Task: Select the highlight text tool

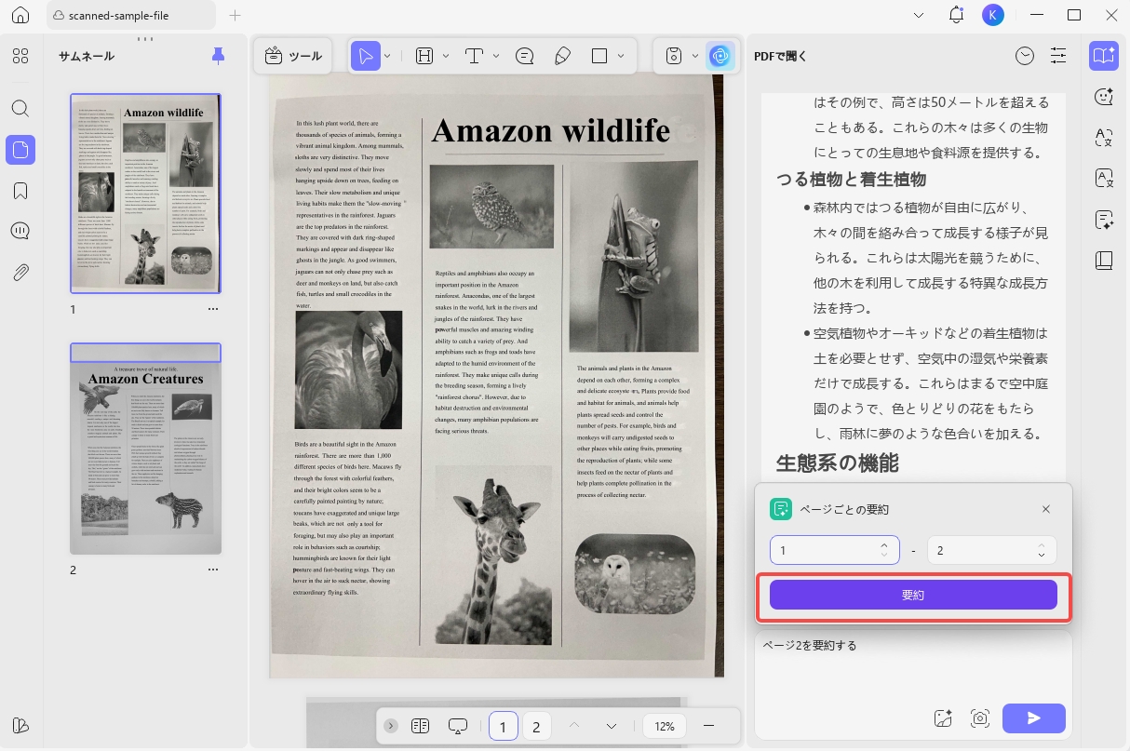Action: pyautogui.click(x=424, y=56)
